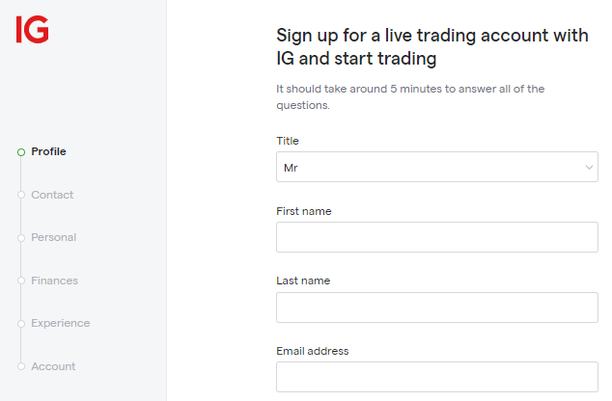612x401 pixels.
Task: Navigate to the Account step
Action: [53, 366]
